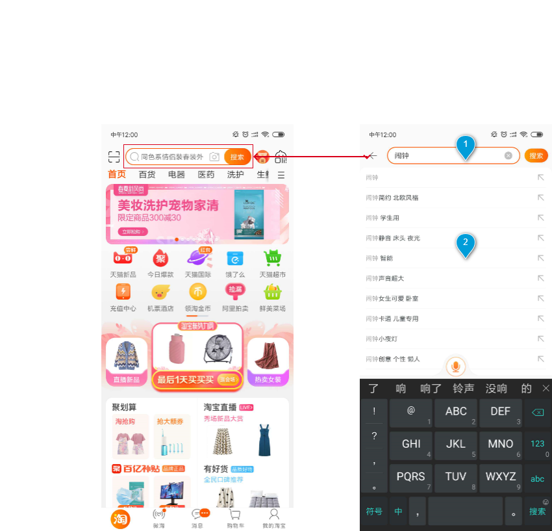Tap the 美妆洗护宠物家清 promo banner
Image resolution: width=552 pixels, height=531 pixels.
[197, 213]
